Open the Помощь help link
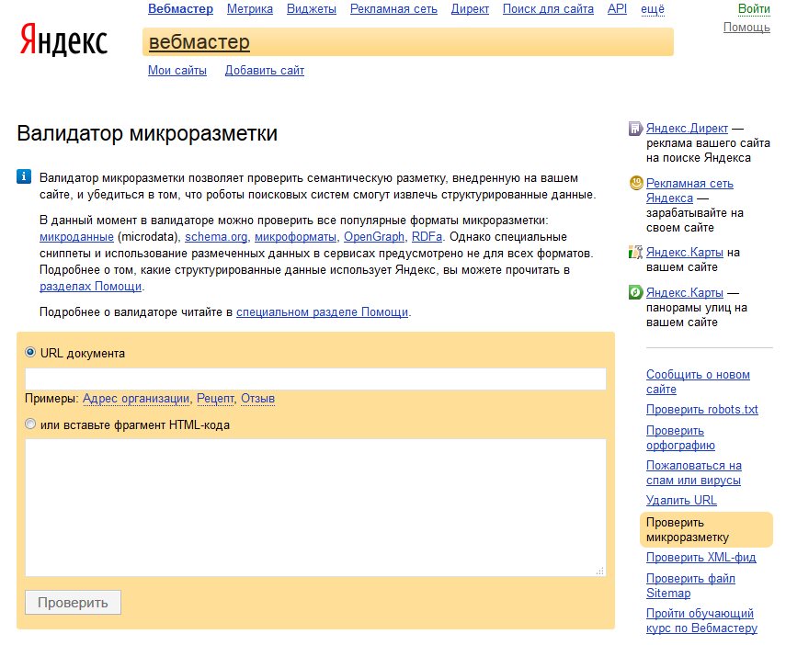 746,27
